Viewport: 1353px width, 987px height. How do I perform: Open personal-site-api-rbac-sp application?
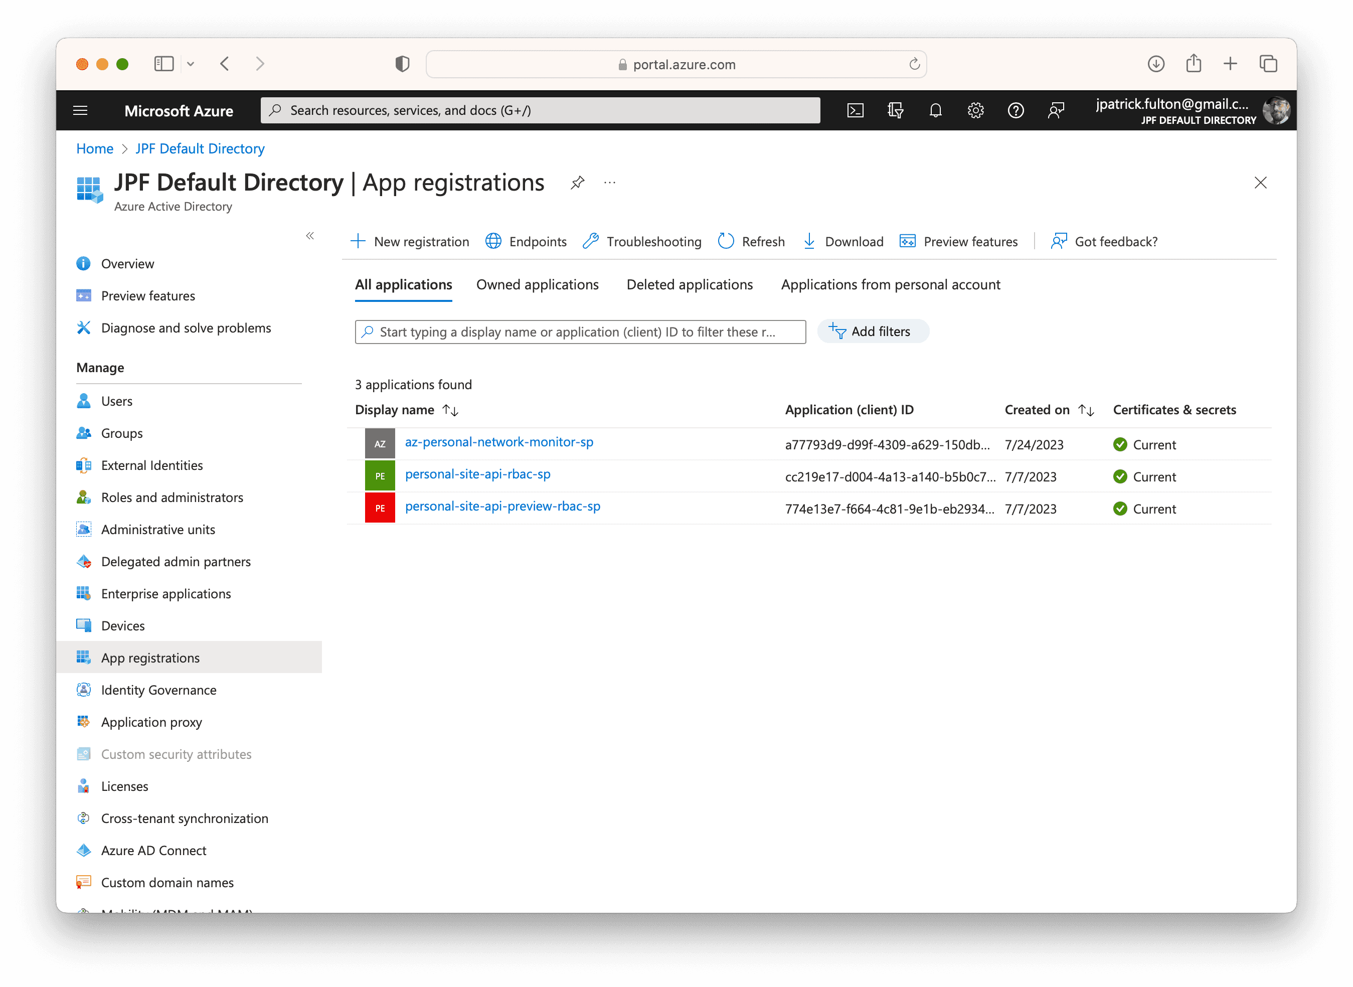pos(477,474)
